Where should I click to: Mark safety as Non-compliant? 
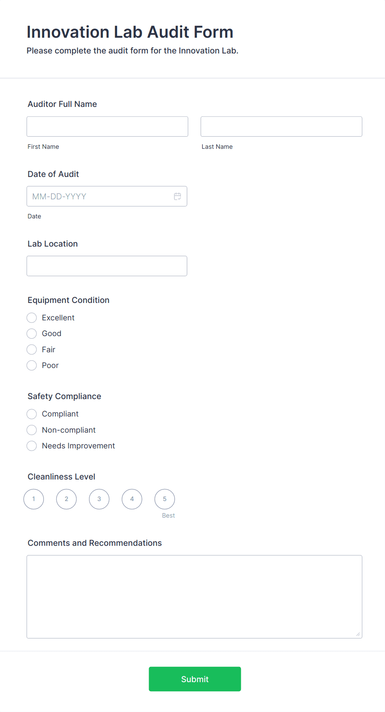pyautogui.click(x=31, y=430)
